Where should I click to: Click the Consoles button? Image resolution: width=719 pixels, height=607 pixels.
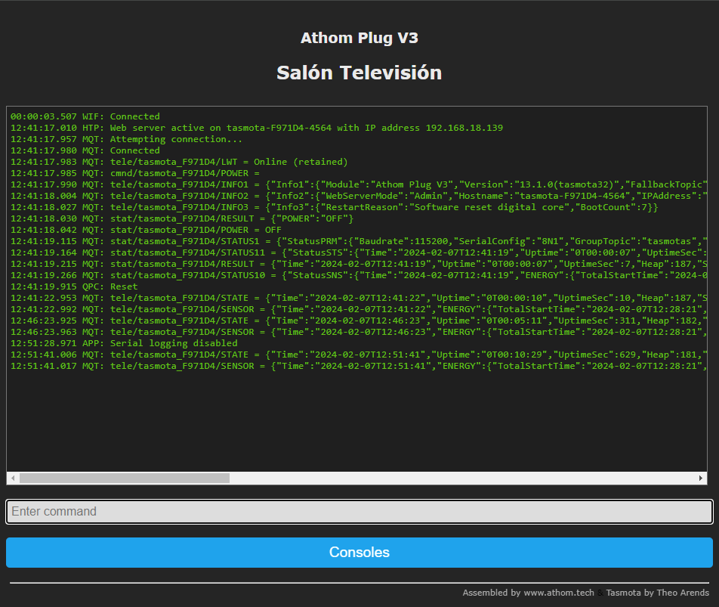click(x=359, y=553)
